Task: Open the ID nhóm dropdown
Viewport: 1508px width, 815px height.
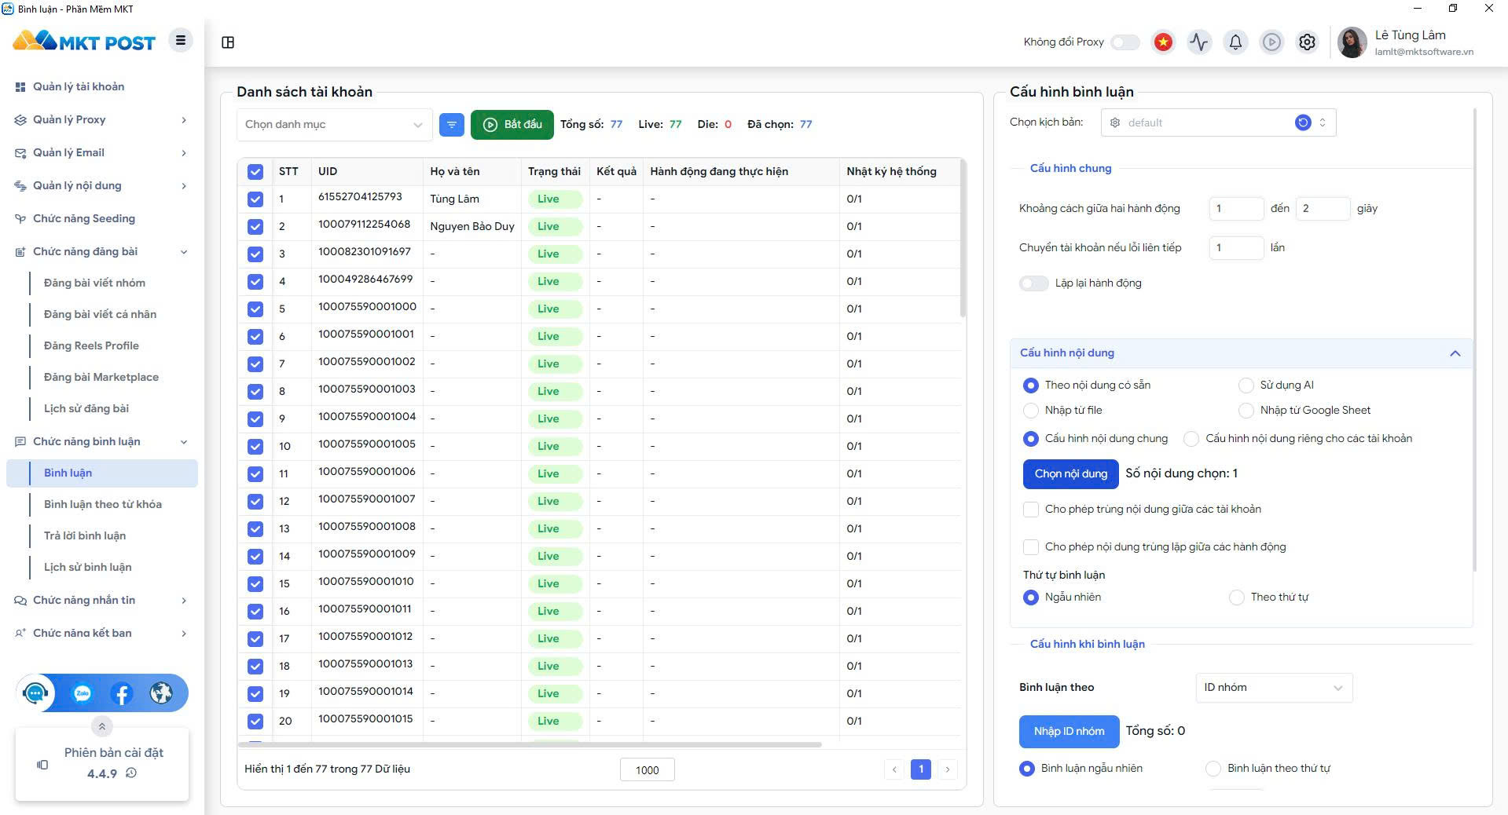Action: (1273, 688)
